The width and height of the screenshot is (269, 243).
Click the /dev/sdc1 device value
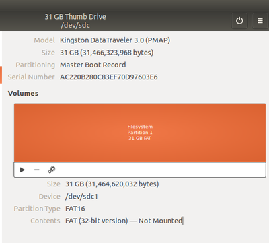pyautogui.click(x=81, y=197)
